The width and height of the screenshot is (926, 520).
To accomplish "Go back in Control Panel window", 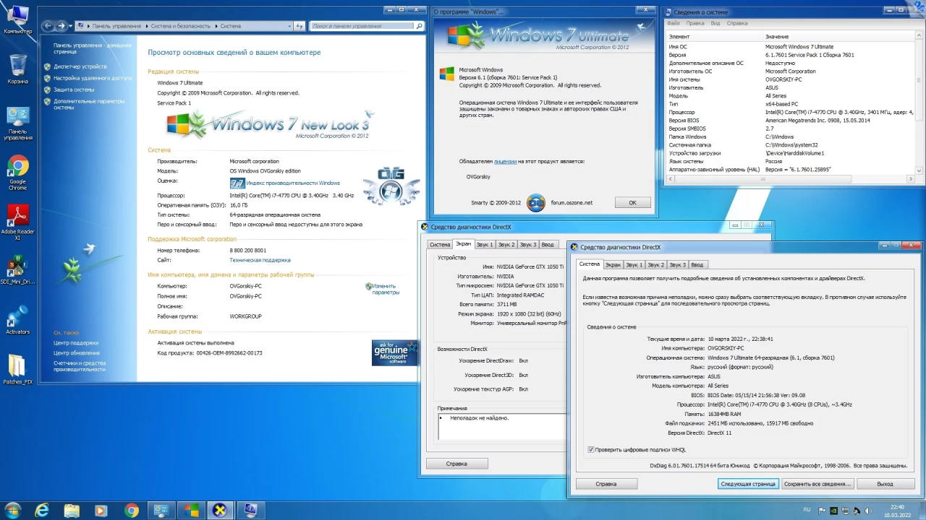I will 48,25.
